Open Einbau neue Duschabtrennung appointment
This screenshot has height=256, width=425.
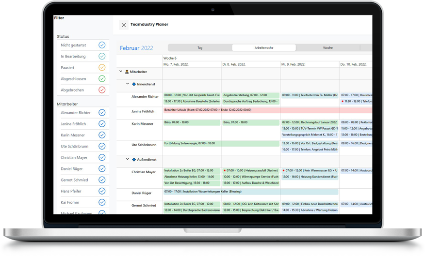pos(310,204)
